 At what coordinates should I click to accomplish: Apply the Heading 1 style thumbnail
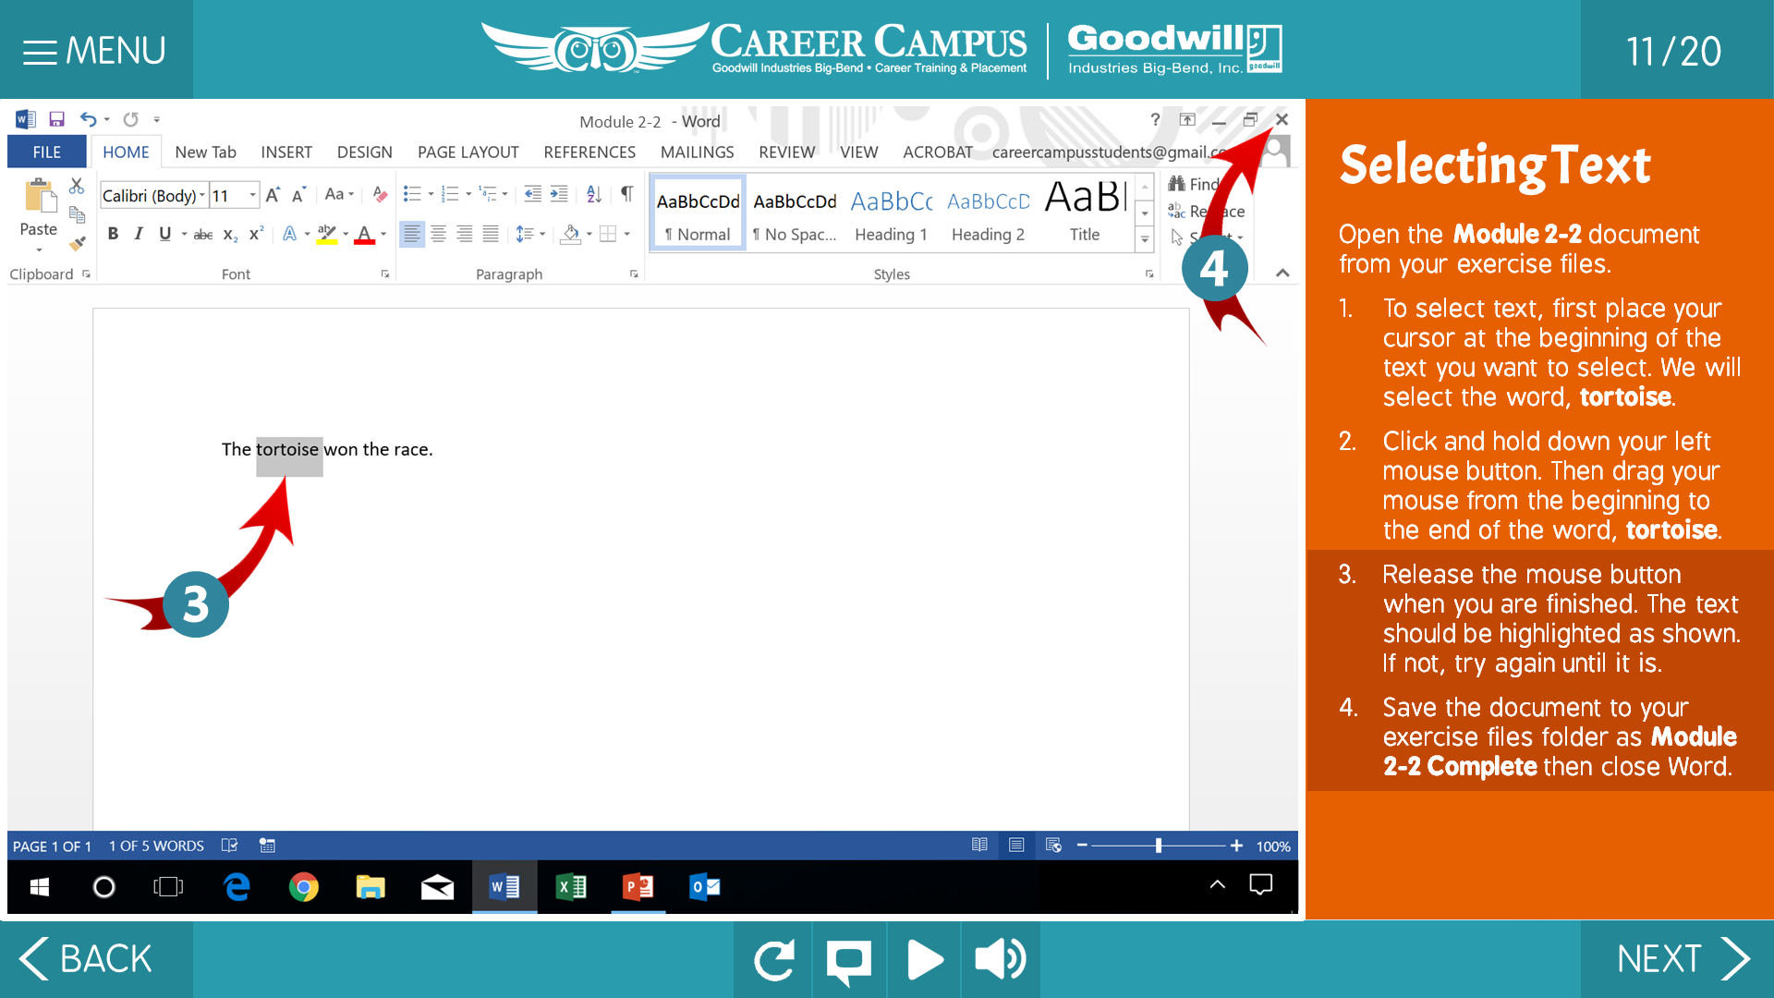(x=891, y=214)
